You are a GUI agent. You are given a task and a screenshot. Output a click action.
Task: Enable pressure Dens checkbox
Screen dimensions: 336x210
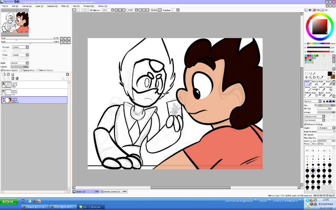311,144
